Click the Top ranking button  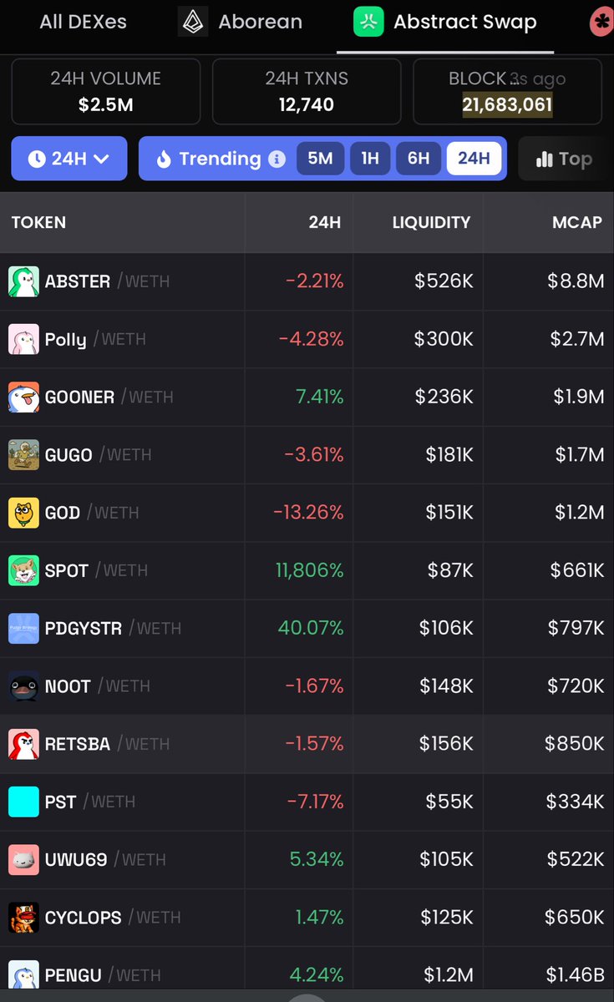pos(564,159)
